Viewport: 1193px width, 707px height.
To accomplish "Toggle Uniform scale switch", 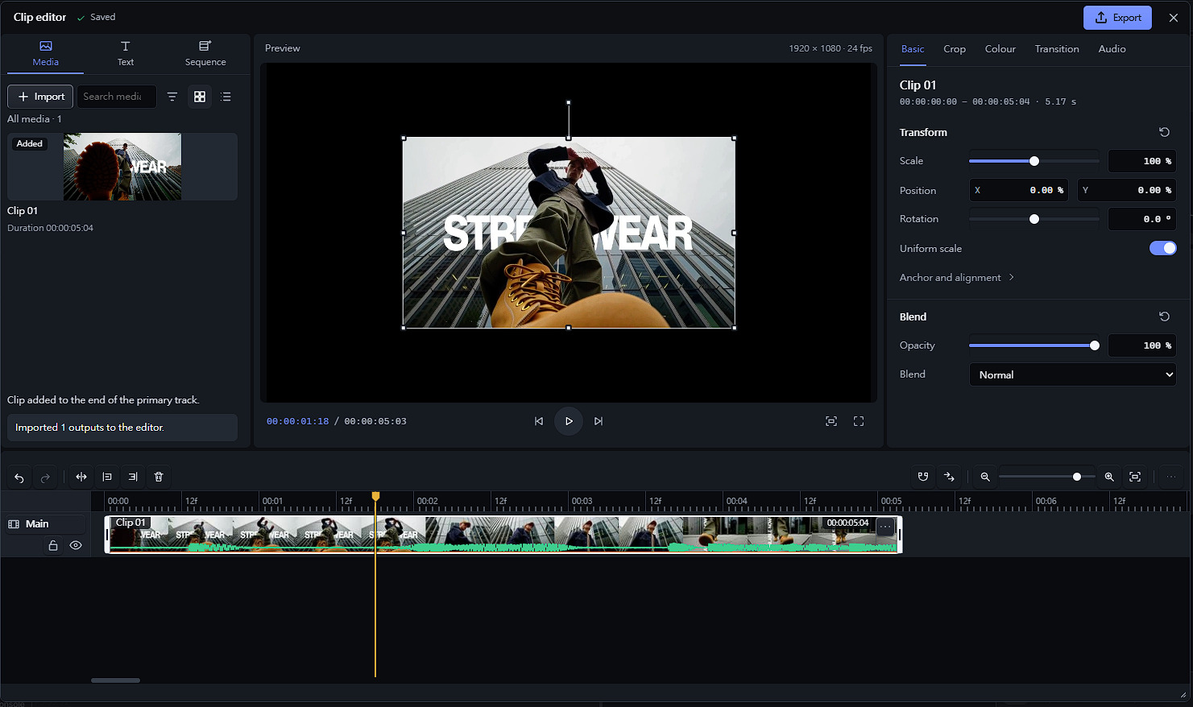I will pyautogui.click(x=1163, y=248).
